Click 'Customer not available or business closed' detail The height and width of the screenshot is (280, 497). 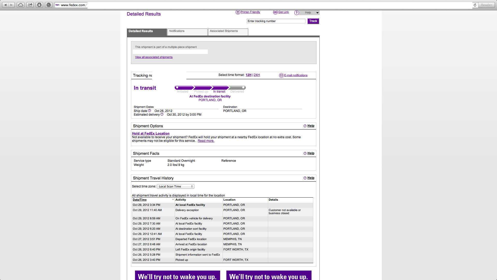click(x=285, y=212)
